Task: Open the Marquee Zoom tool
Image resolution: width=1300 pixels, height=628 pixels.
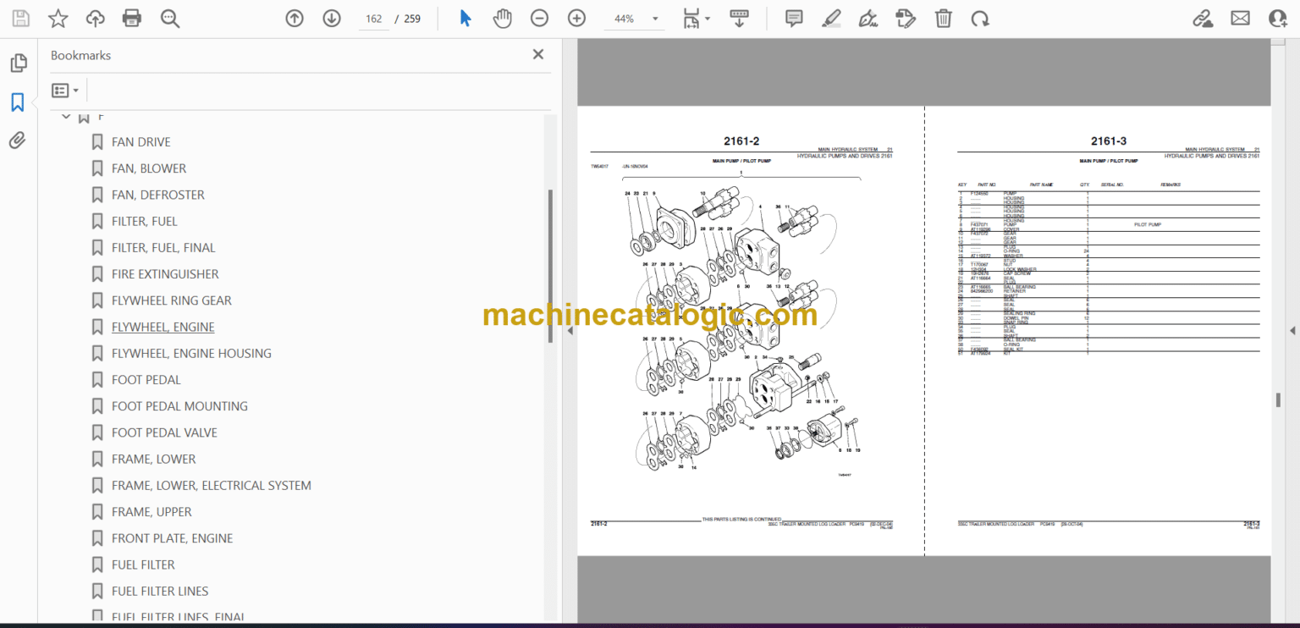Action: 169,17
